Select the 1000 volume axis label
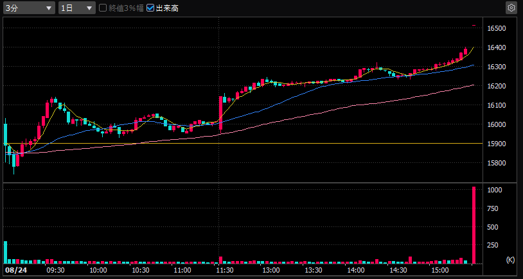The height and width of the screenshot is (279, 523). click(494, 190)
